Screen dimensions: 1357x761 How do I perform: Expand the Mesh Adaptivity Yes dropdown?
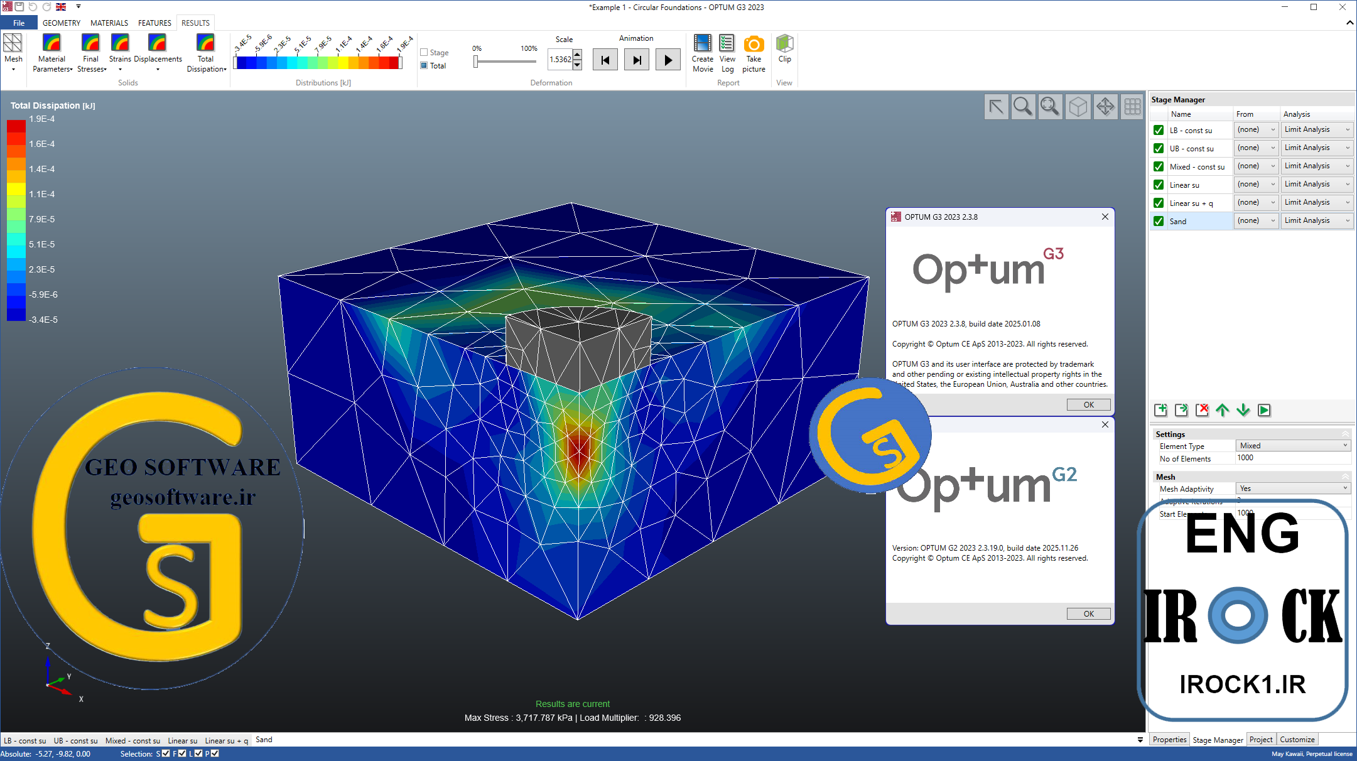1293,488
